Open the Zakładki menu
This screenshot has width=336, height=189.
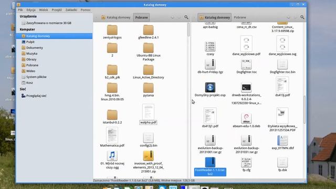pyautogui.click(x=71, y=10)
